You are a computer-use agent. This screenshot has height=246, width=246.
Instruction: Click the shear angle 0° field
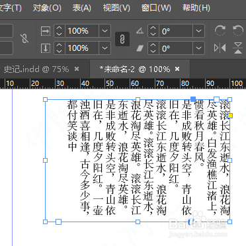click(x=176, y=48)
